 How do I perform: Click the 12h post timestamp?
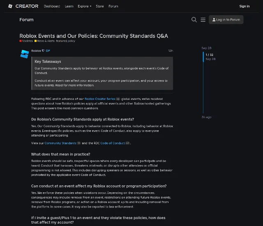pyautogui.click(x=171, y=51)
